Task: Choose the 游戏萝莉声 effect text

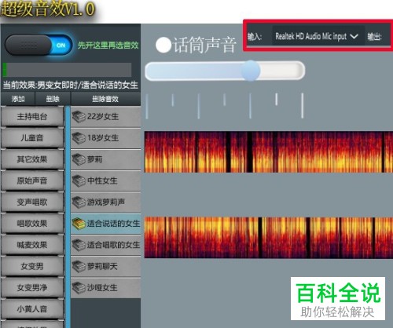Action: point(106,202)
